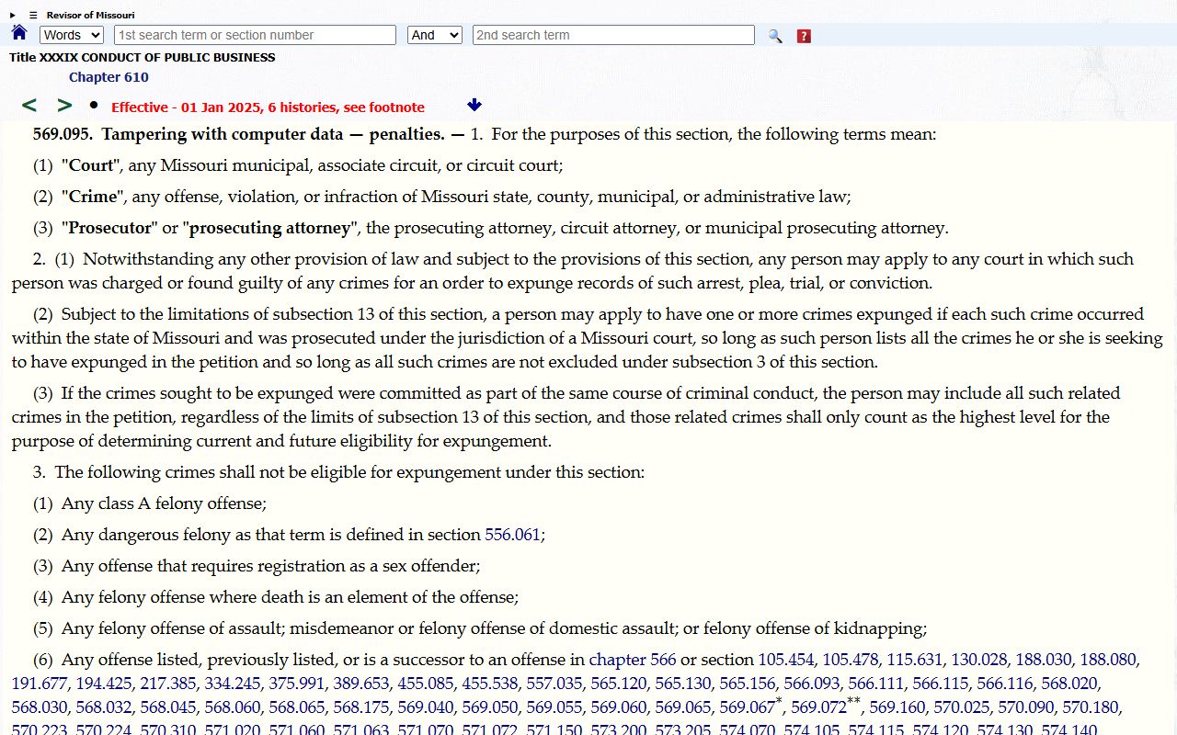Open the Chapter 610 link
Image resolution: width=1177 pixels, height=735 pixels.
[x=109, y=77]
